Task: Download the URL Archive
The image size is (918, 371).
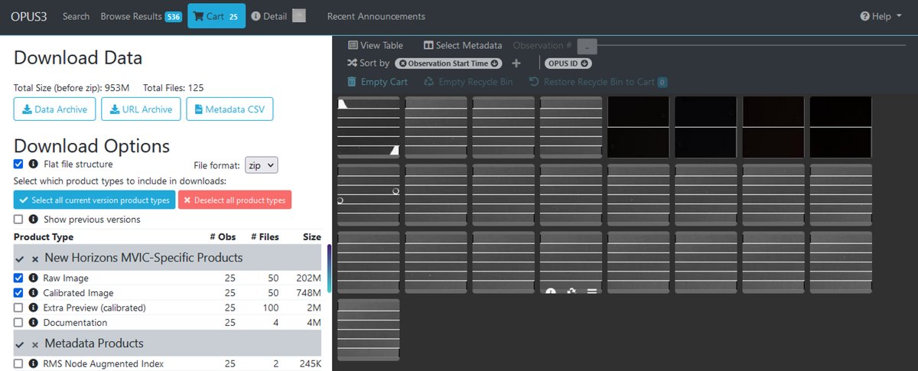Action: (x=141, y=109)
